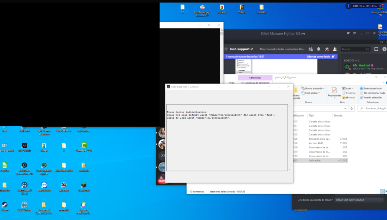Click CREAR UNA CUENTA NUEVA in Steam
The width and height of the screenshot is (387, 220).
pos(359,200)
